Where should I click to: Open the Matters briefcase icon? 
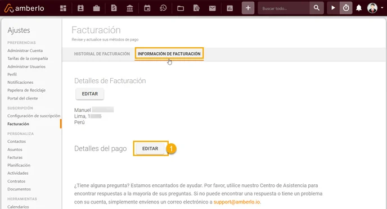(97, 8)
